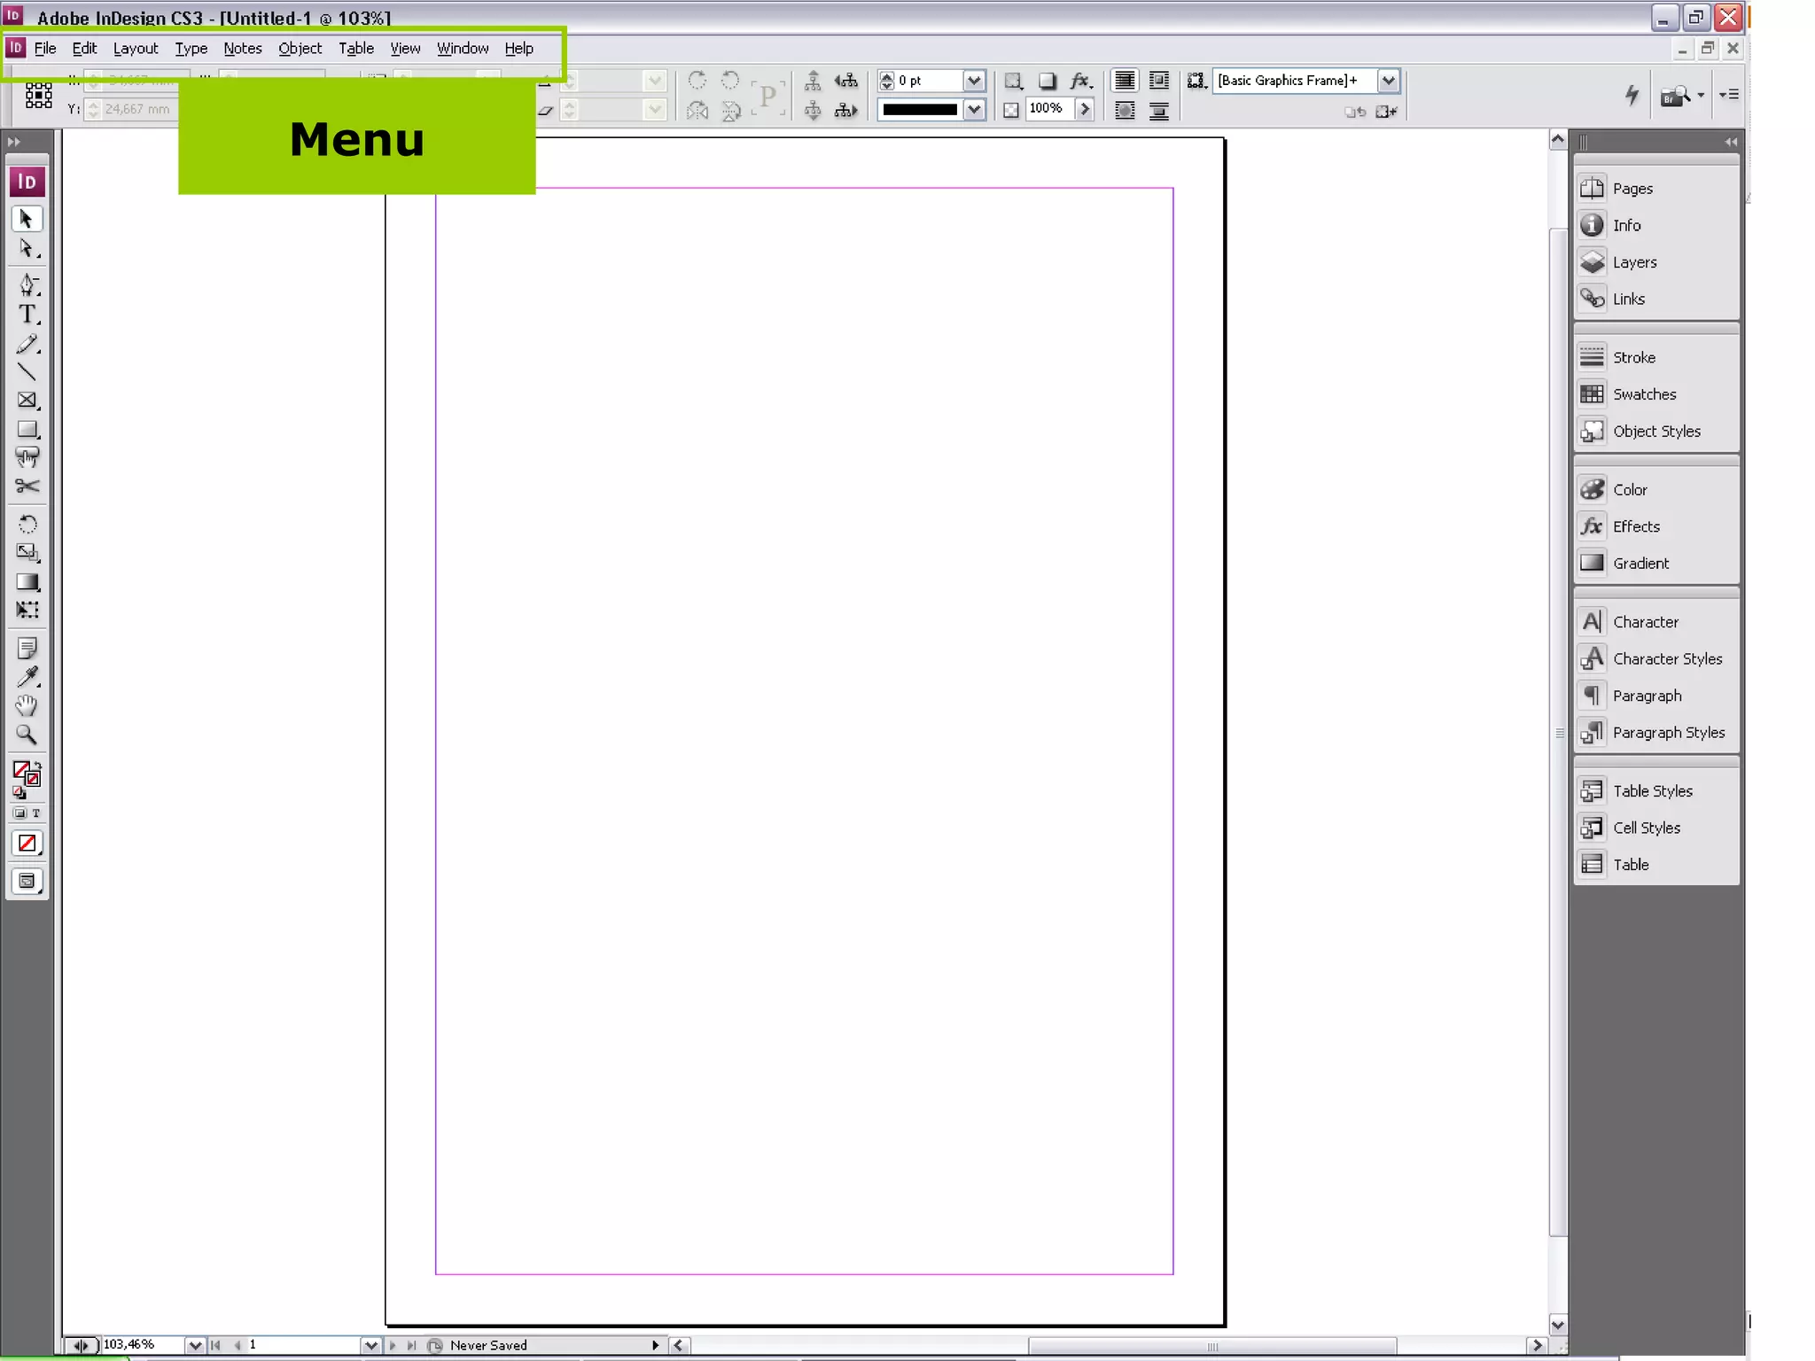
Task: Select the Gradient Swatch tool
Action: (x=27, y=582)
